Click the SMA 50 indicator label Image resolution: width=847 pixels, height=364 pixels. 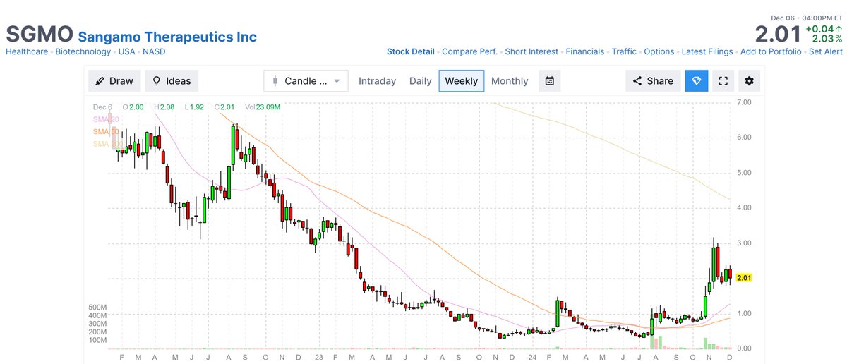coord(106,132)
